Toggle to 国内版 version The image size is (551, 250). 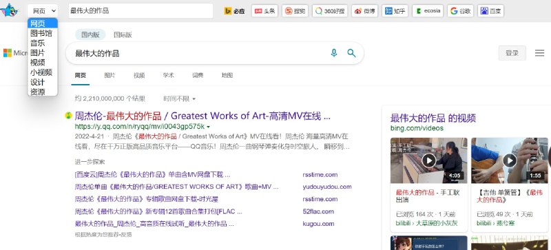click(x=90, y=35)
